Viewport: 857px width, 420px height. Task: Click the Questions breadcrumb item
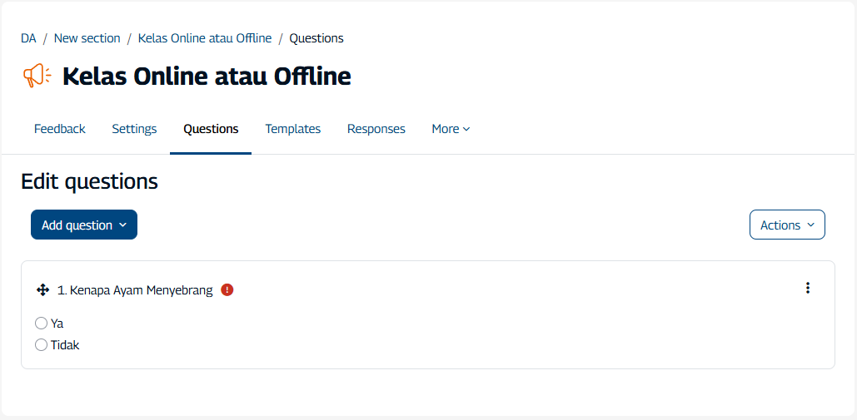316,38
